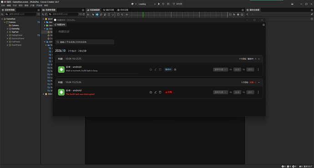Open more options for the waiting android build
This screenshot has height=168, width=314.
[x=258, y=69]
